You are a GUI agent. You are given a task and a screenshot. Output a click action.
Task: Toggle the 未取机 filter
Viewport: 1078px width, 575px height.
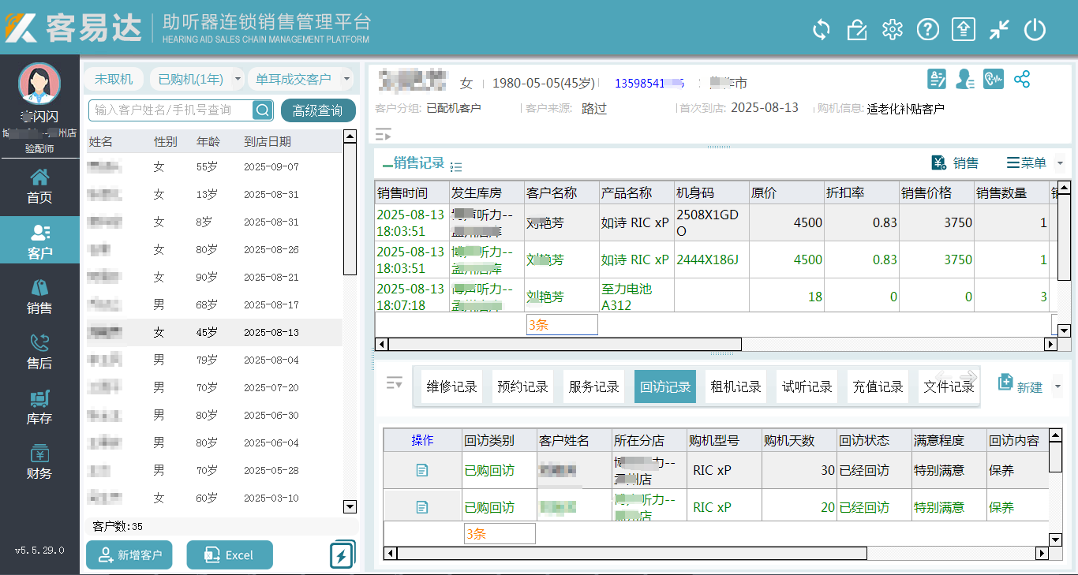[114, 79]
